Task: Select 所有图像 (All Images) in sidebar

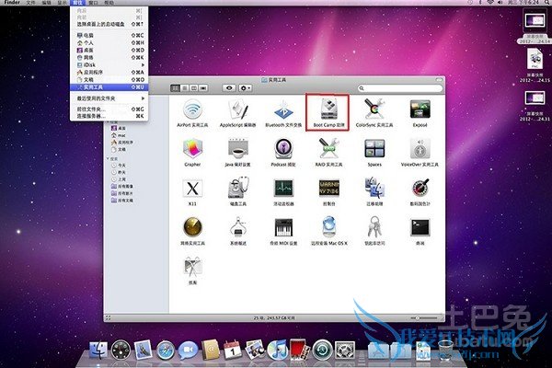Action: (122, 186)
